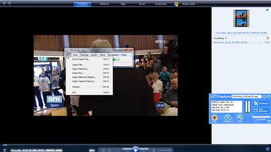
Task: Switch to the Avspilling tab
Action: [x=83, y=4]
